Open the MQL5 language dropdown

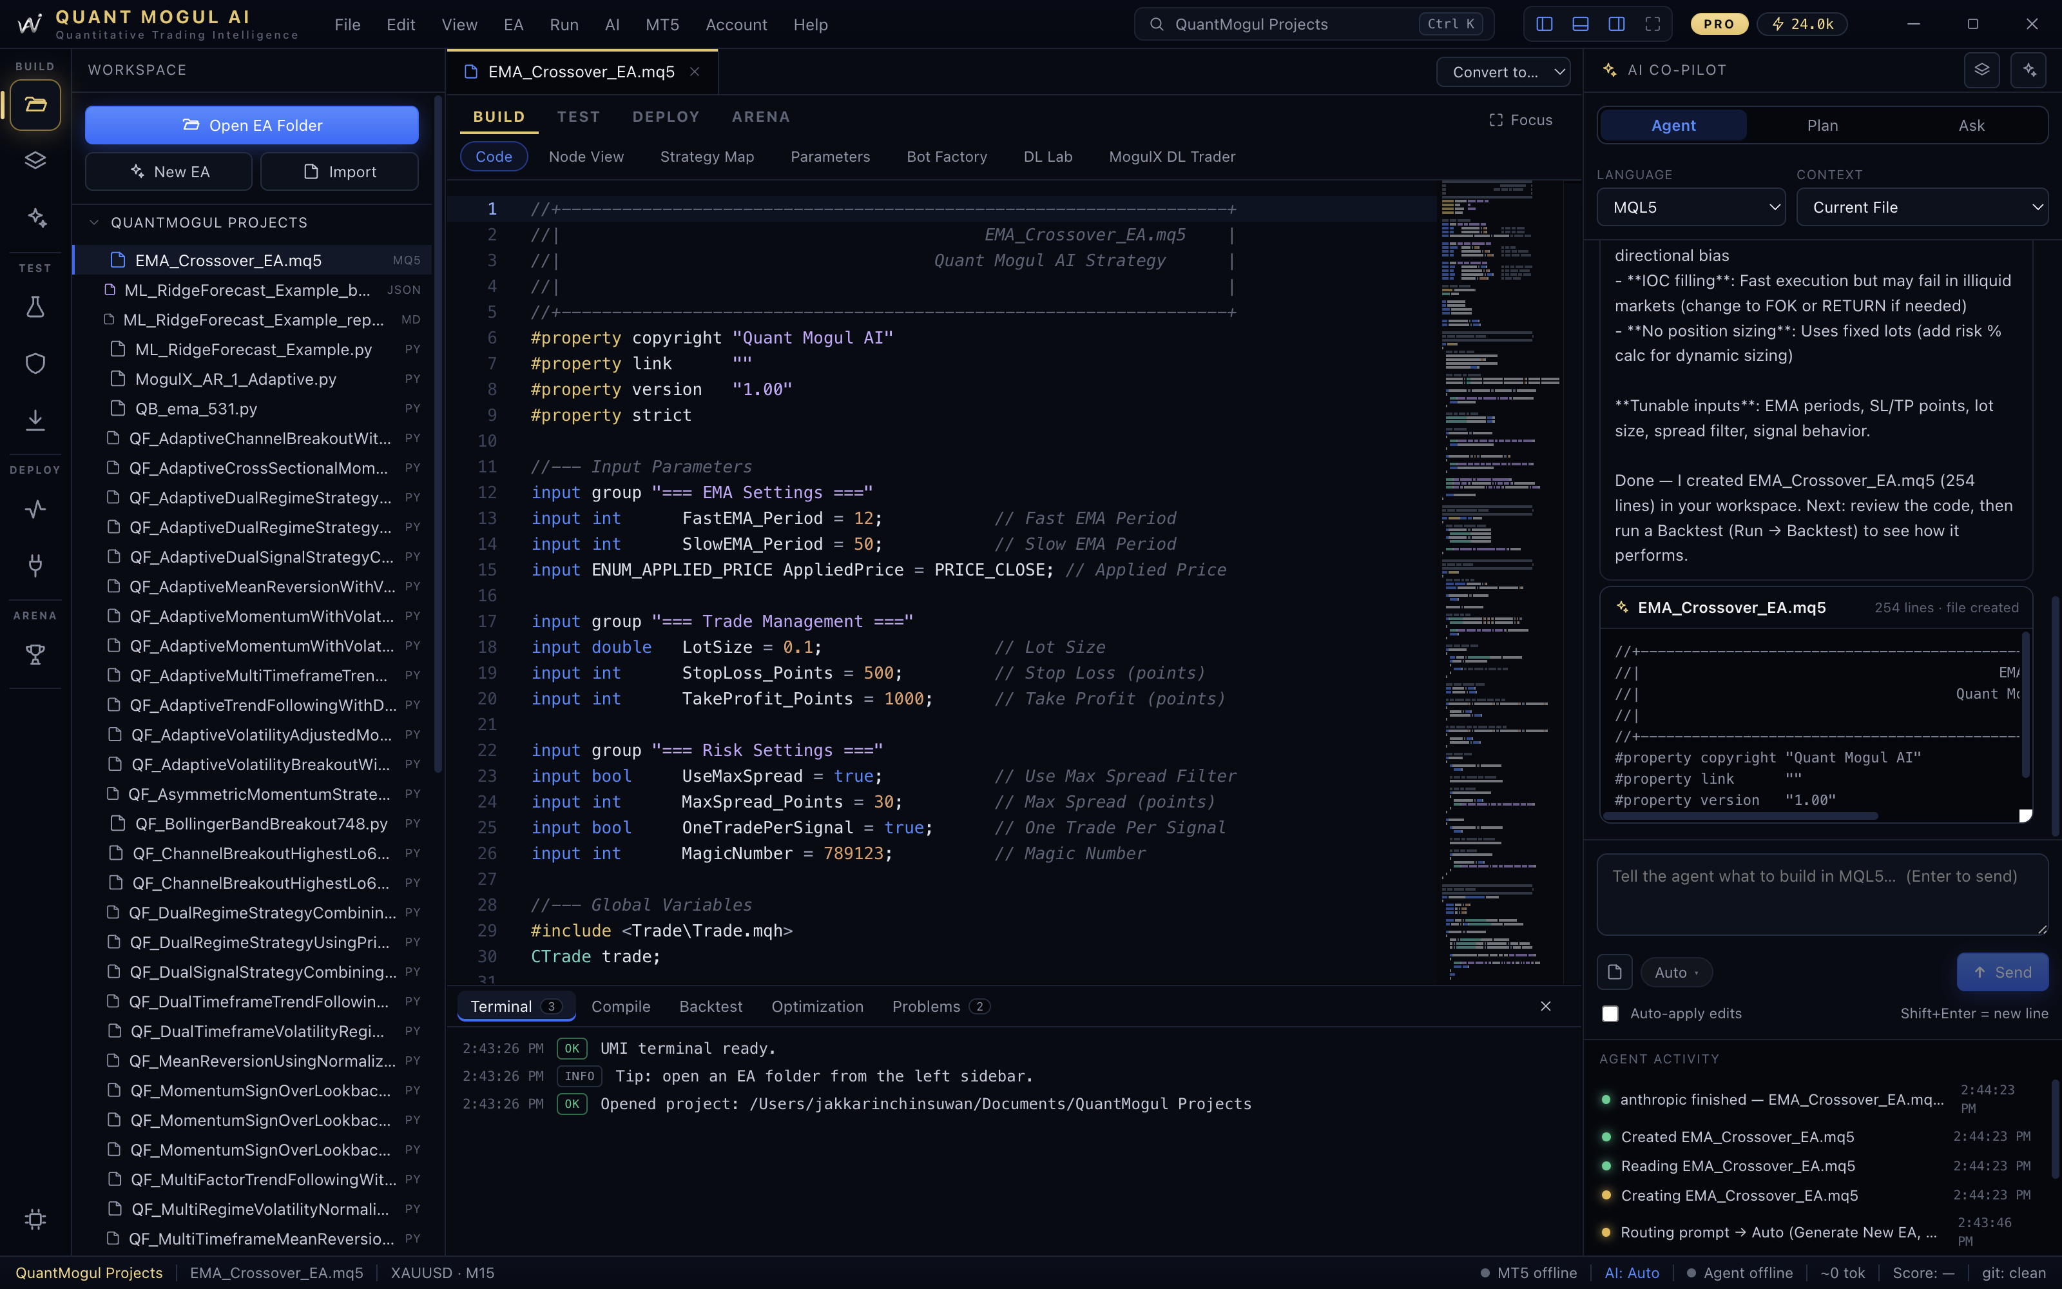pyautogui.click(x=1691, y=207)
